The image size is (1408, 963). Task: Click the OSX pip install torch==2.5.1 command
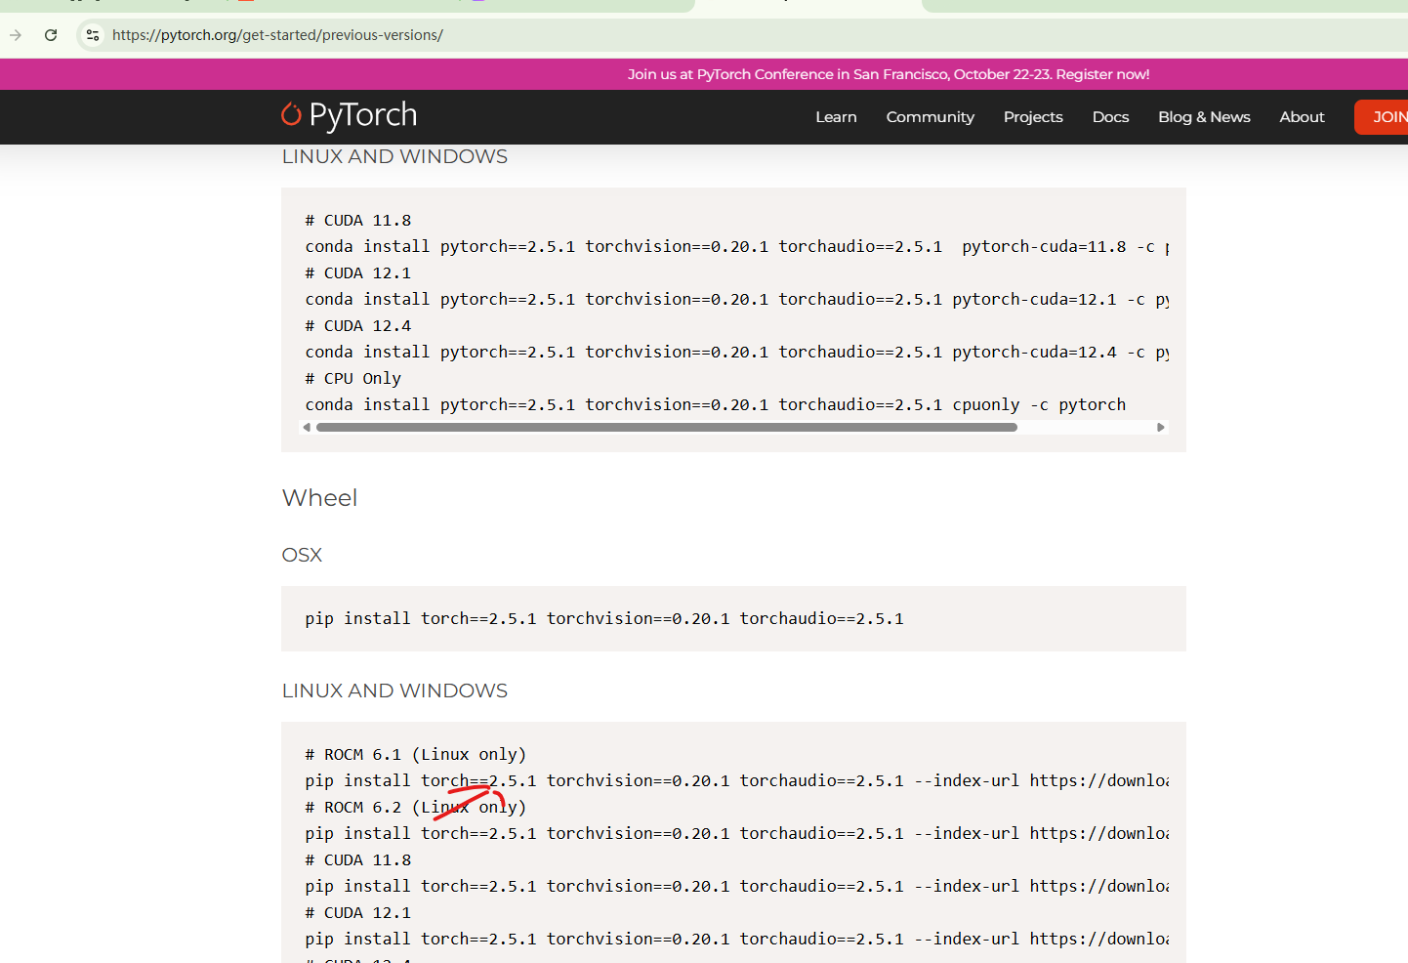pos(604,619)
